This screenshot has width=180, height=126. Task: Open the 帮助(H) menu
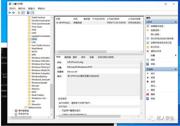click(x=41, y=9)
